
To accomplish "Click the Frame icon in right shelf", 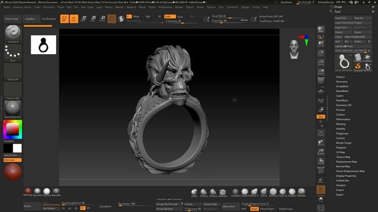I will pyautogui.click(x=321, y=133).
